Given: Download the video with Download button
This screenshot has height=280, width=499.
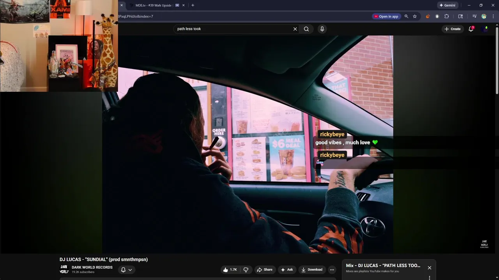Looking at the screenshot, I should point(312,269).
